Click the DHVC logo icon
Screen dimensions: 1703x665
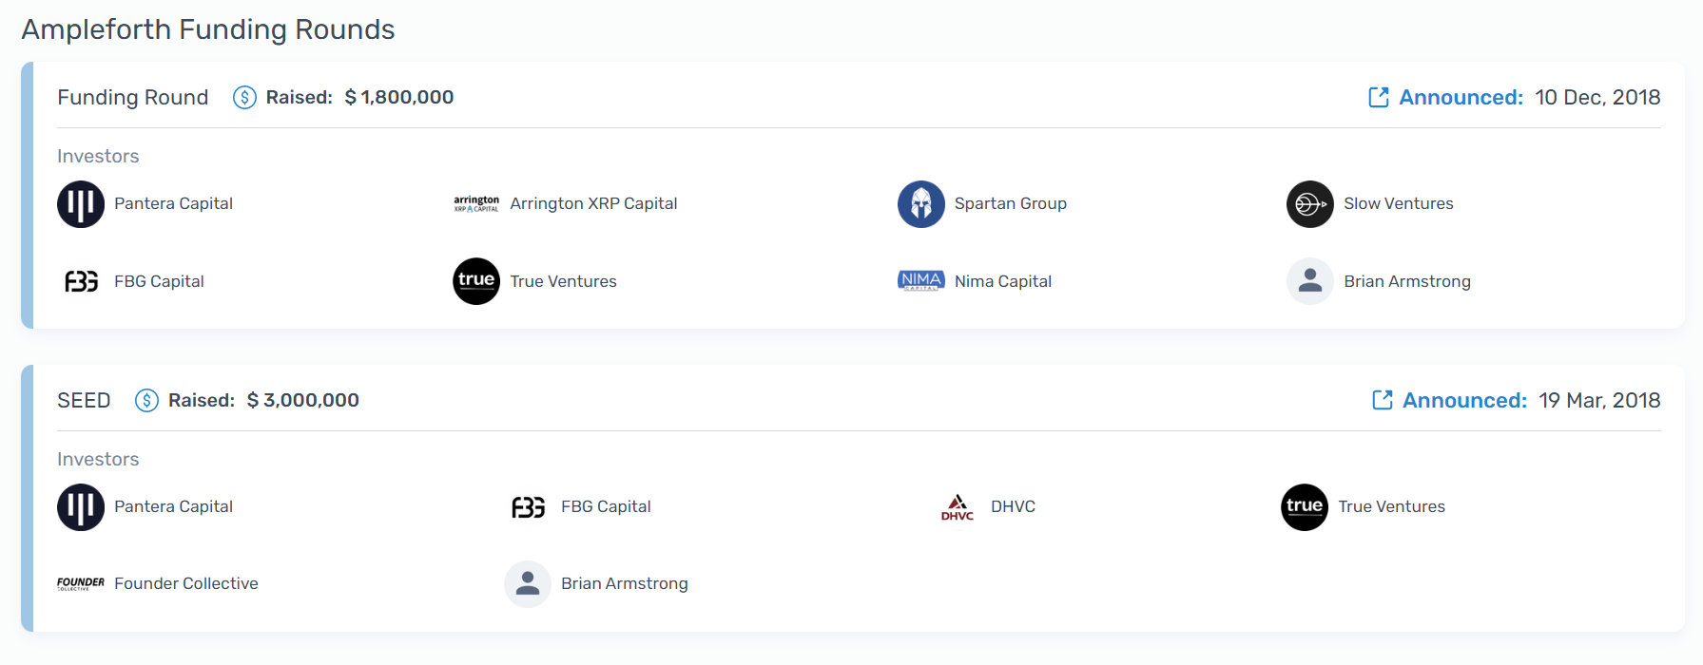[958, 507]
